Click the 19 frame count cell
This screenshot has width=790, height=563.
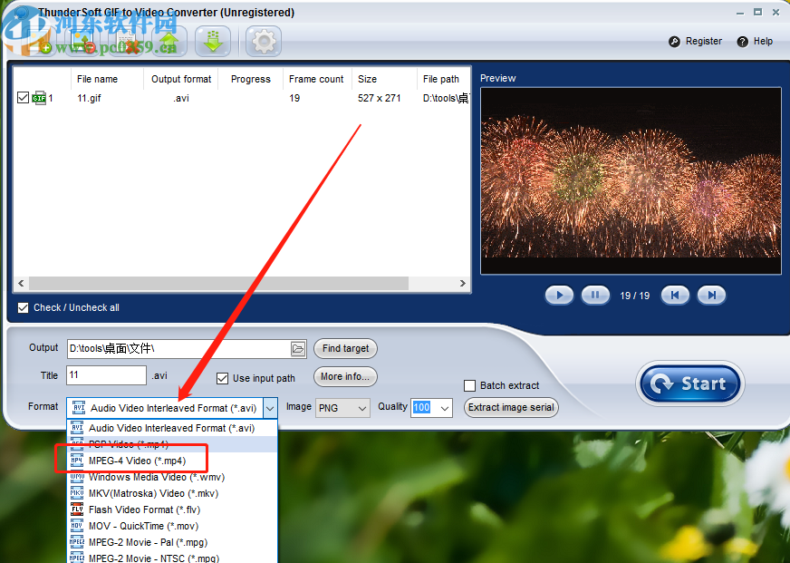click(x=294, y=98)
